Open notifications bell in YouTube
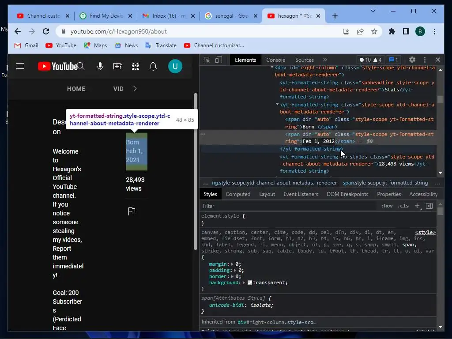 [x=153, y=66]
